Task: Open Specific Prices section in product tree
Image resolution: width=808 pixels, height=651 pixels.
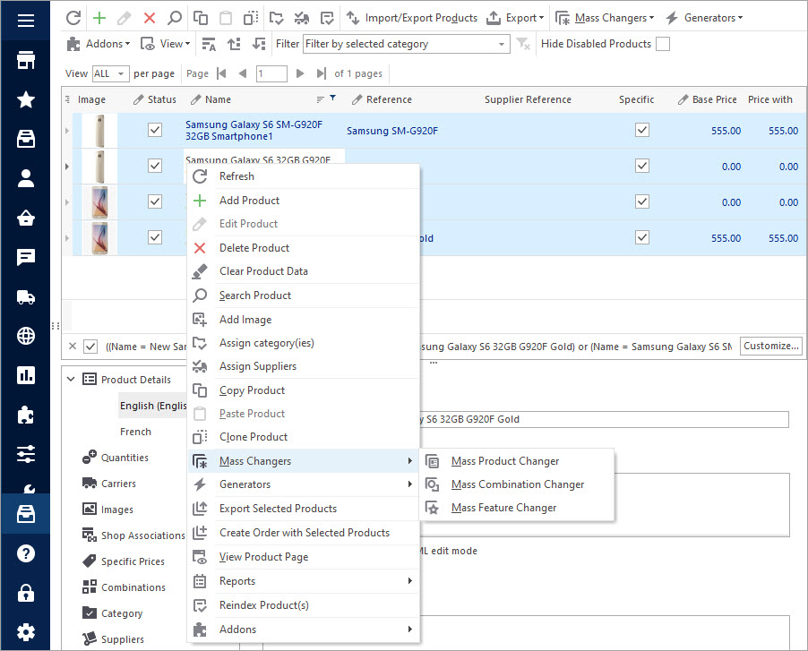Action: coord(124,561)
